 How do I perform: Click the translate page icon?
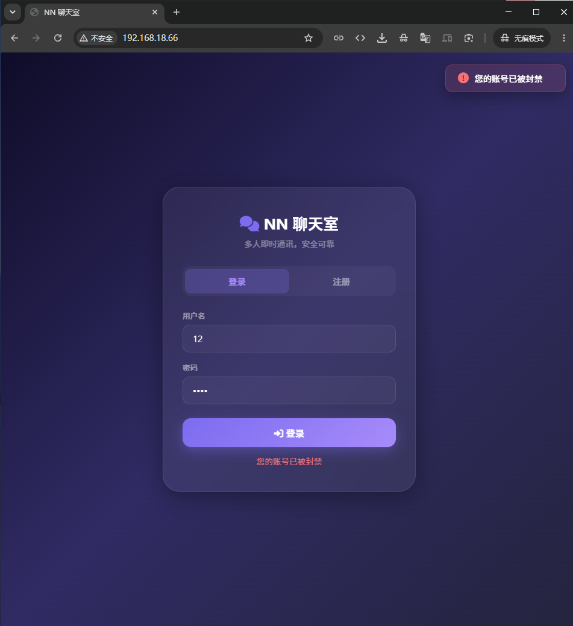click(425, 38)
